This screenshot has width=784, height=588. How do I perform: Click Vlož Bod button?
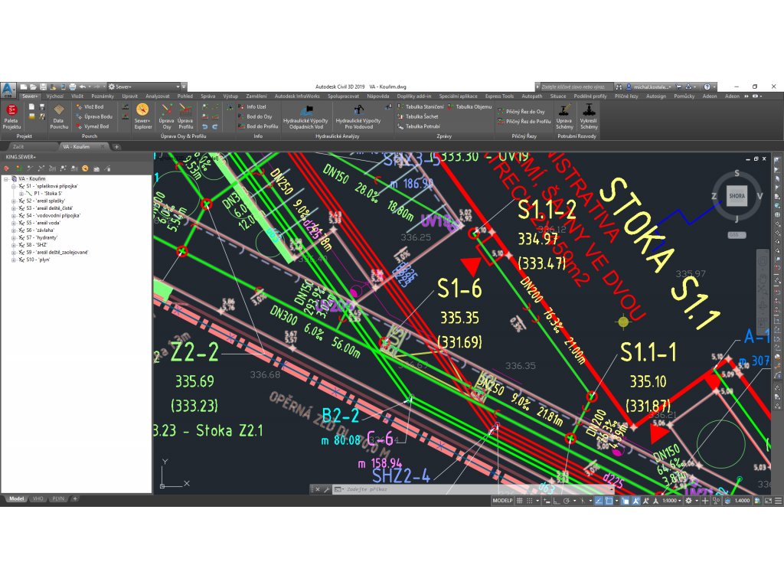(90, 106)
